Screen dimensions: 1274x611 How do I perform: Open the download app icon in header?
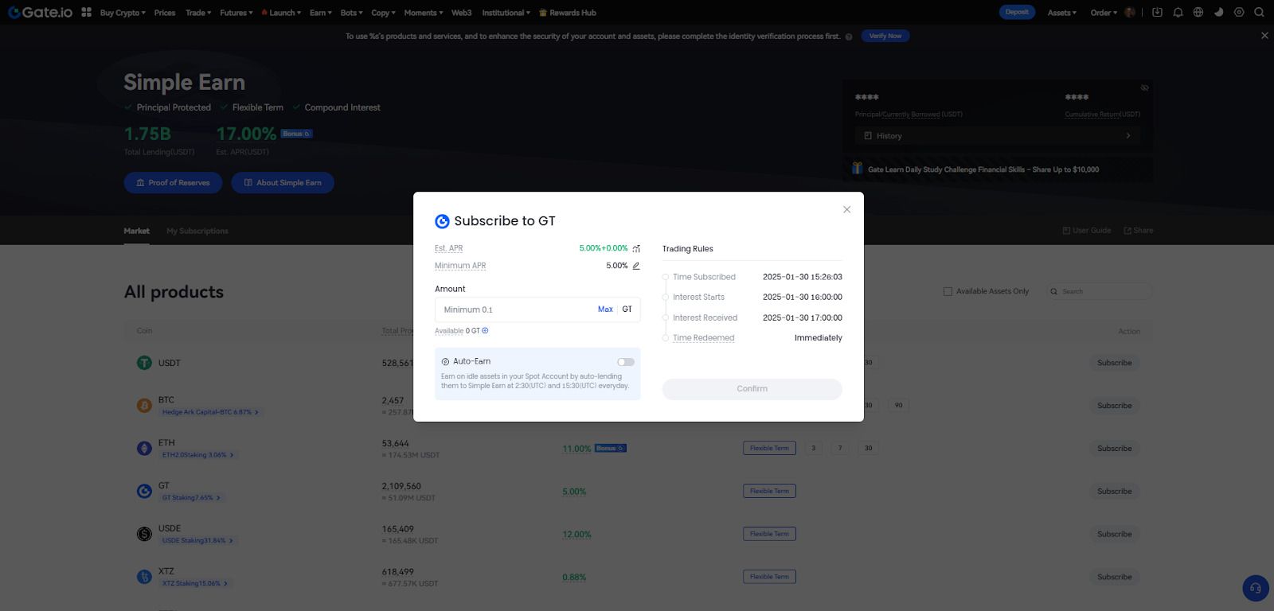click(1157, 13)
